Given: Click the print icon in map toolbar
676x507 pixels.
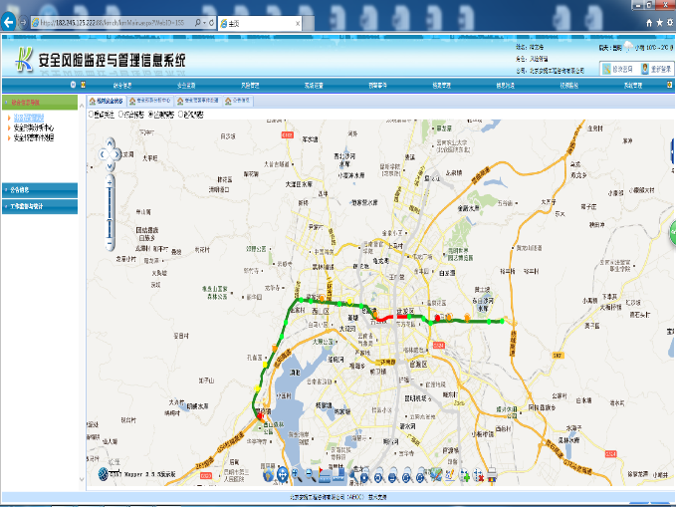Looking at the screenshot, I should [x=491, y=476].
